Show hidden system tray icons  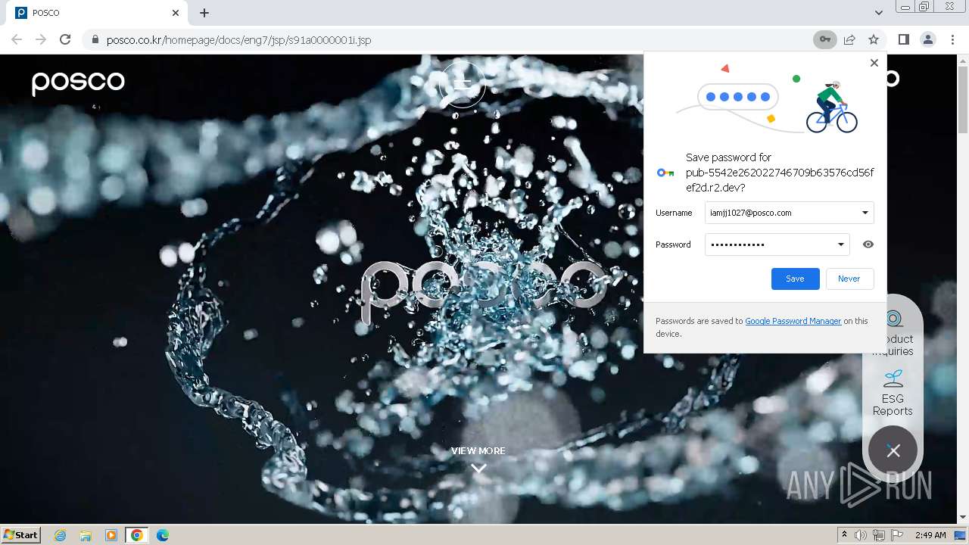click(844, 535)
